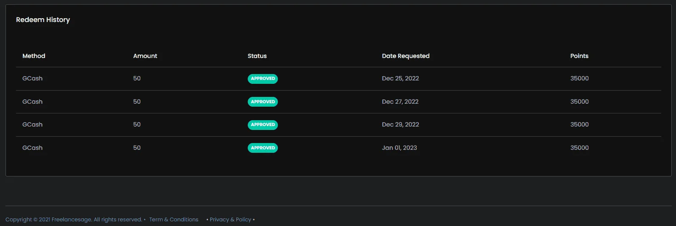Click amount 50 in the Dec 25, 2022 row
Screen dimensions: 676x226
[137, 78]
